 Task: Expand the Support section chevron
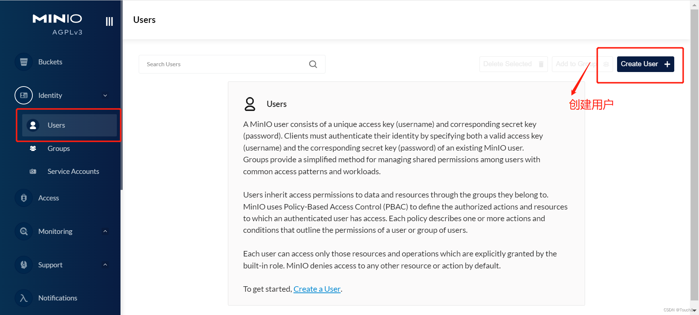[x=105, y=265]
